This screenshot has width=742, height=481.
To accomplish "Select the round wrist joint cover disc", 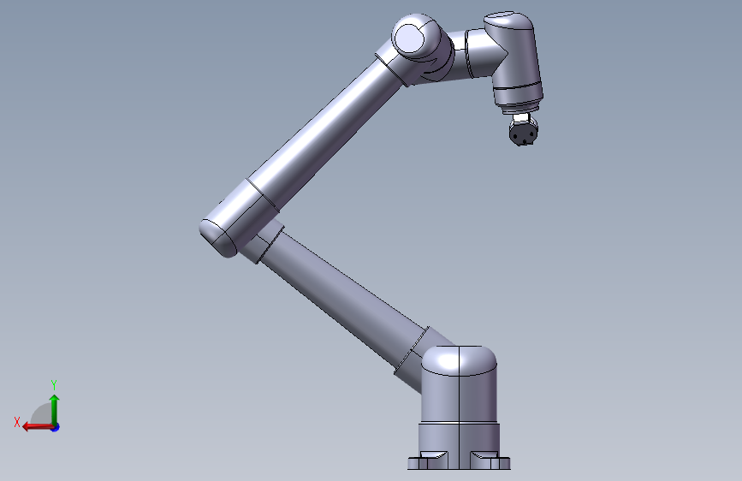I will (x=409, y=39).
